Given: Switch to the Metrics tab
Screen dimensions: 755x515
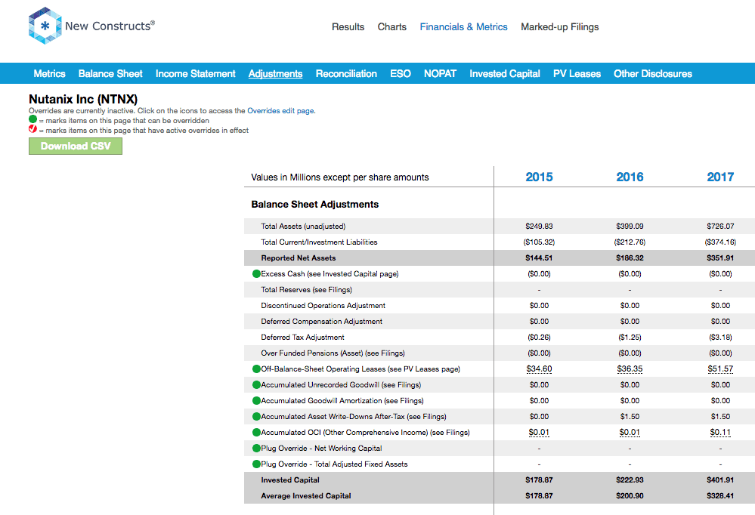Looking at the screenshot, I should tap(50, 74).
